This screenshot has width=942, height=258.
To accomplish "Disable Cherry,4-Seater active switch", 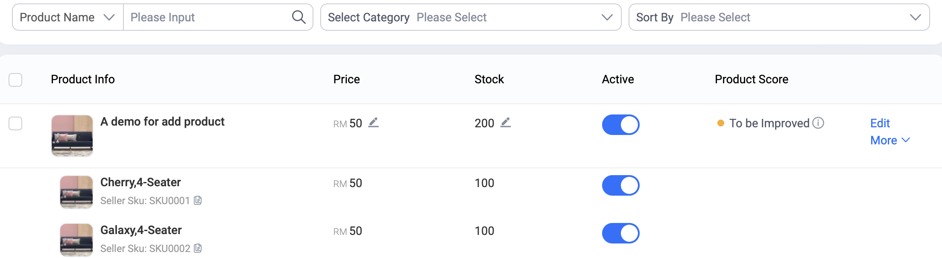I will 620,185.
